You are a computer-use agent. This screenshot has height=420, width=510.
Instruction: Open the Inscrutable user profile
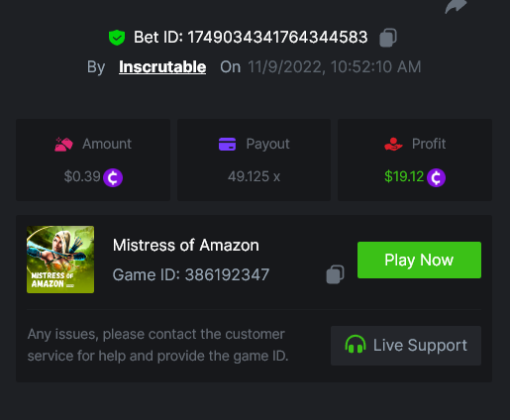click(162, 67)
